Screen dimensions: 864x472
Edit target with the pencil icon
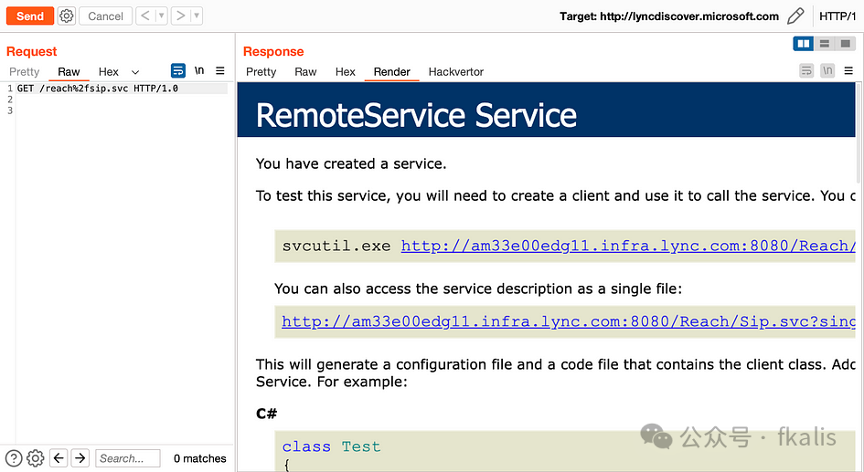click(795, 16)
